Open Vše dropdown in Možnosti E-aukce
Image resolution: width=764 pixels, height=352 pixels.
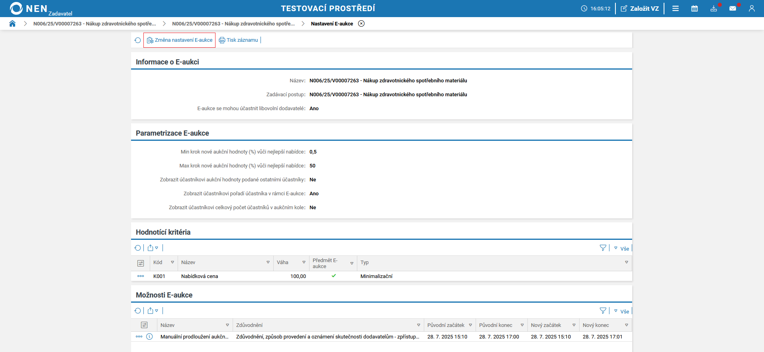coord(621,311)
